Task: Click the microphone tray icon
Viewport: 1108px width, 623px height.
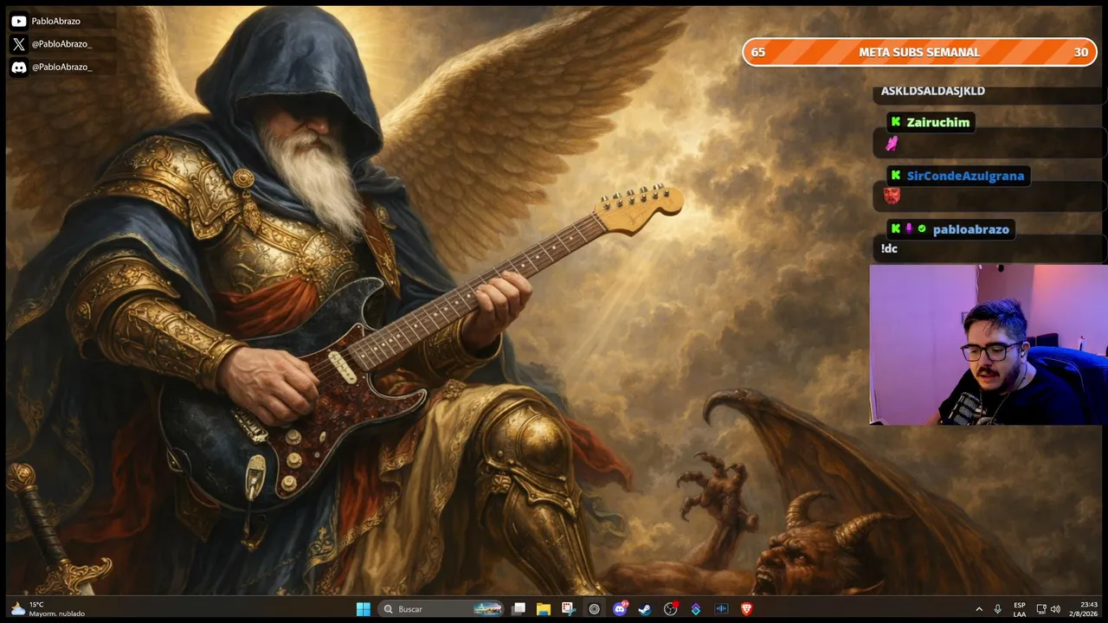Action: point(998,609)
